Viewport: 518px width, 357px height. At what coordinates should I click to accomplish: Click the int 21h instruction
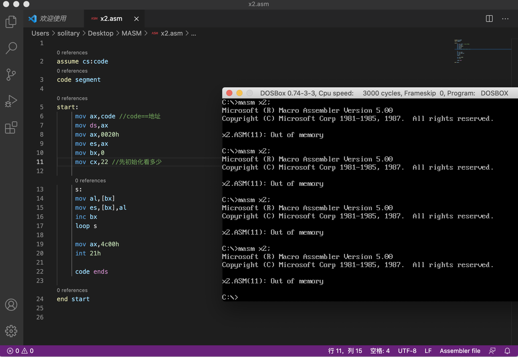click(x=88, y=253)
